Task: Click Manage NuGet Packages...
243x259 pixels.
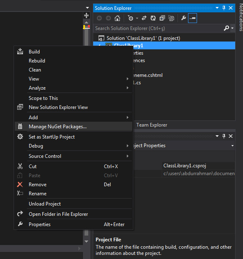Action: 73,127
